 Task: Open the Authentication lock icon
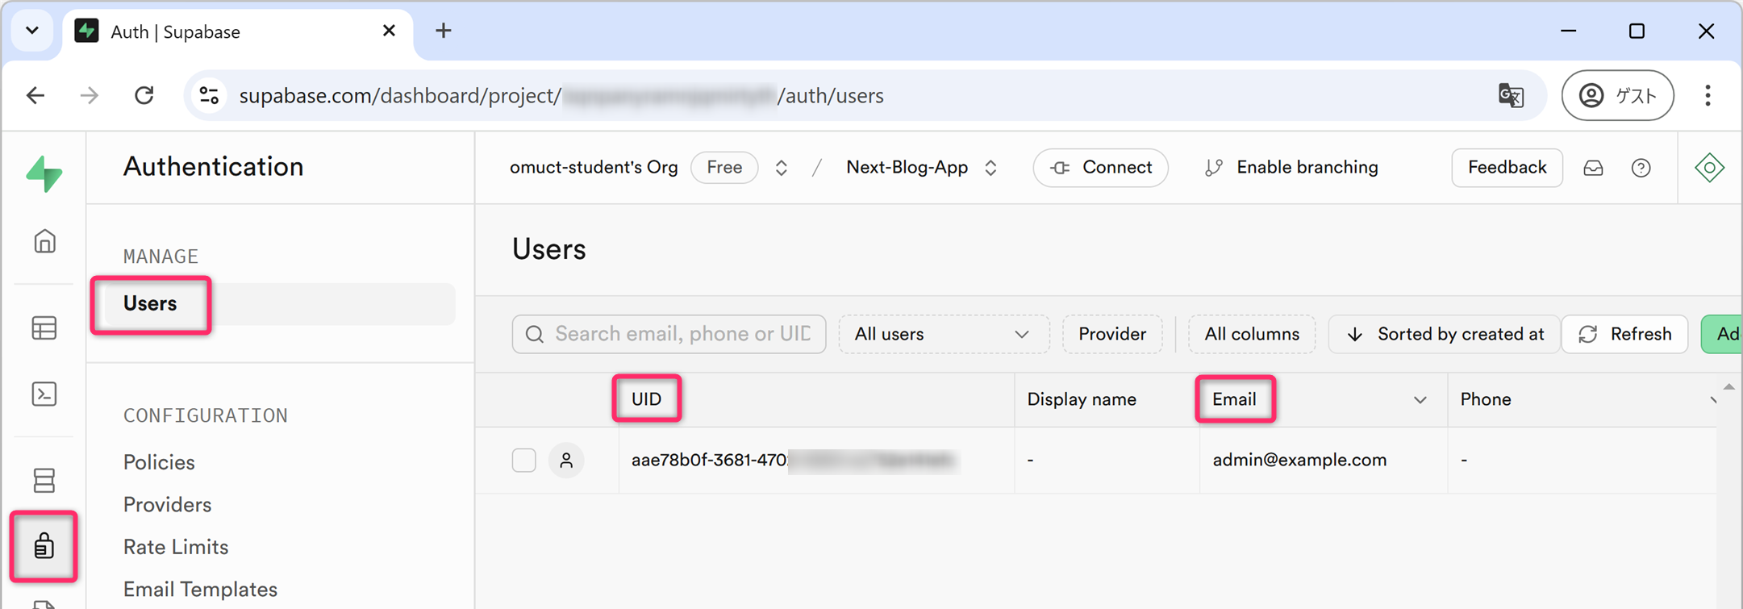[44, 546]
